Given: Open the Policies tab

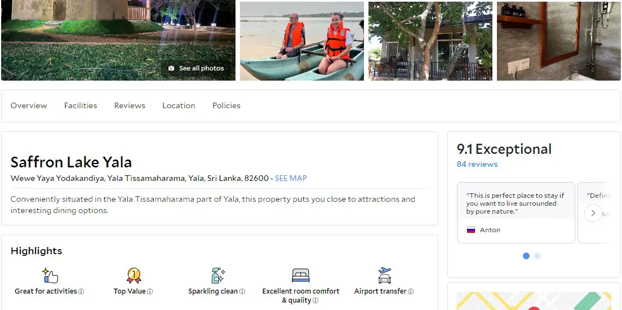Looking at the screenshot, I should pos(226,105).
